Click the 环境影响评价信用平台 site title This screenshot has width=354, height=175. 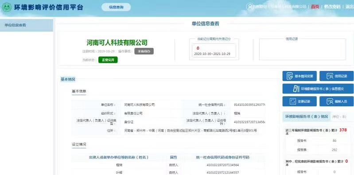pos(49,7)
